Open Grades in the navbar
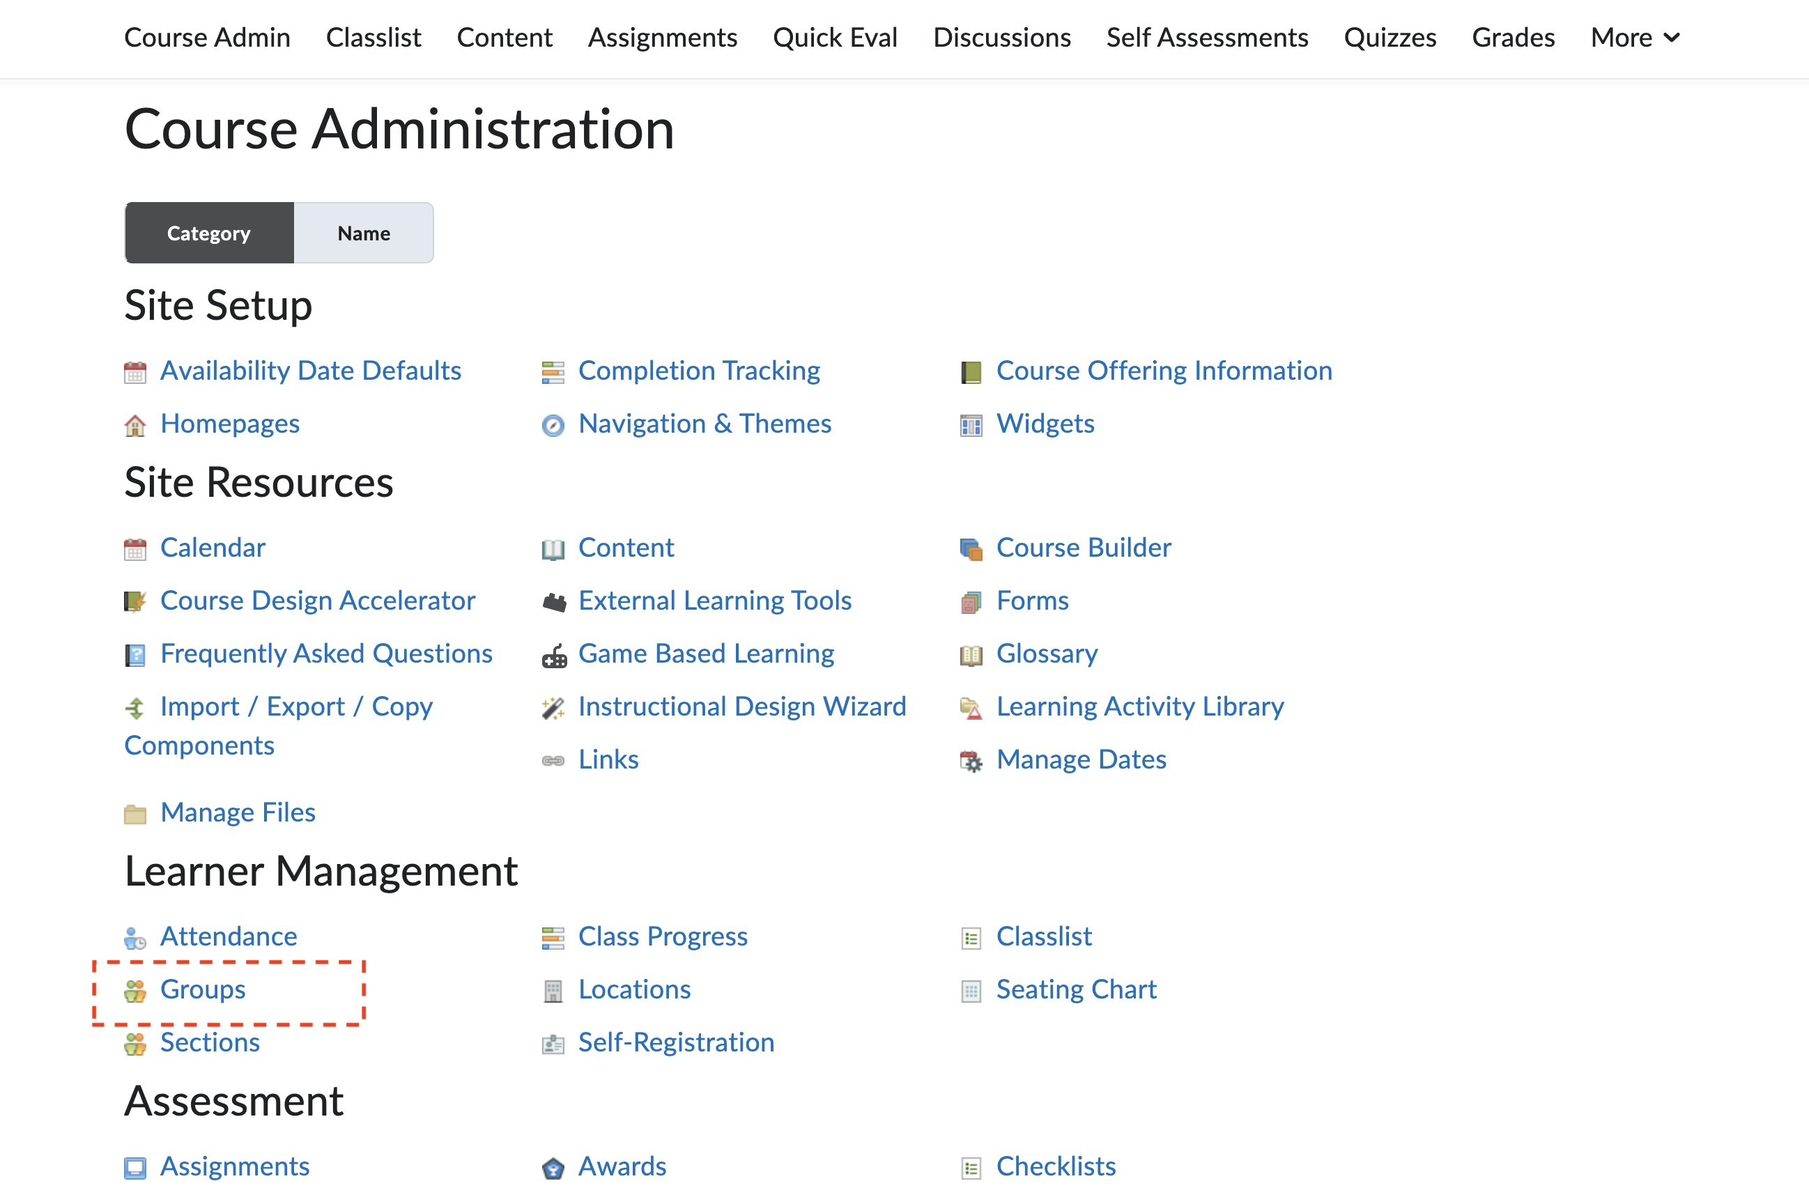Image resolution: width=1809 pixels, height=1188 pixels. [x=1513, y=37]
